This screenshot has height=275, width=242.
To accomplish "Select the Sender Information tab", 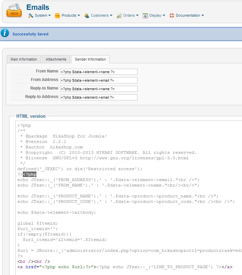I will (90, 59).
